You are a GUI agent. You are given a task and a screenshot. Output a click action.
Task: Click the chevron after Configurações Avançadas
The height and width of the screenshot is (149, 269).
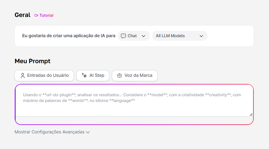88,132
